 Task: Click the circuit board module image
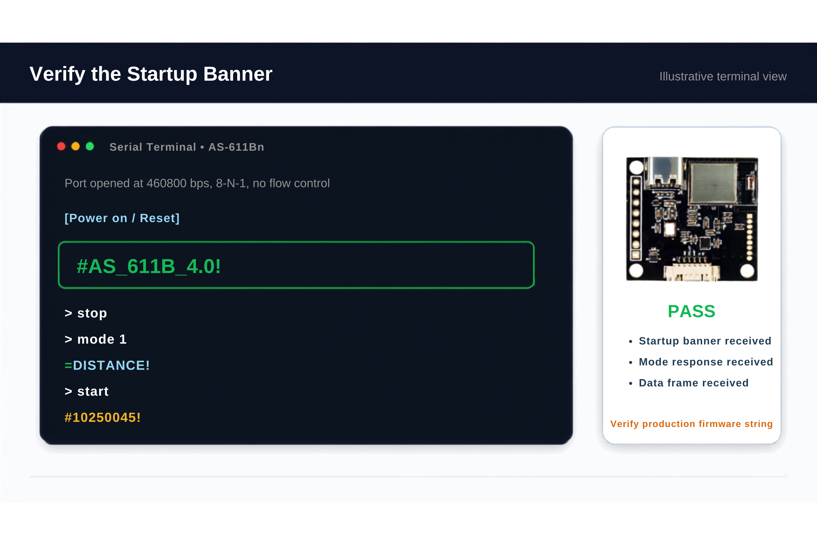click(692, 219)
